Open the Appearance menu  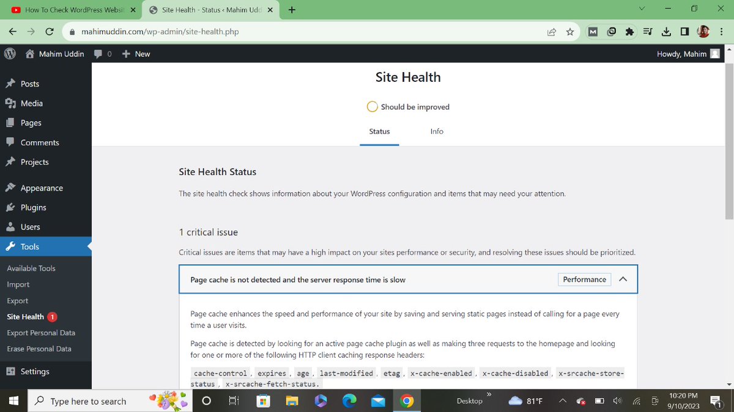tap(41, 188)
